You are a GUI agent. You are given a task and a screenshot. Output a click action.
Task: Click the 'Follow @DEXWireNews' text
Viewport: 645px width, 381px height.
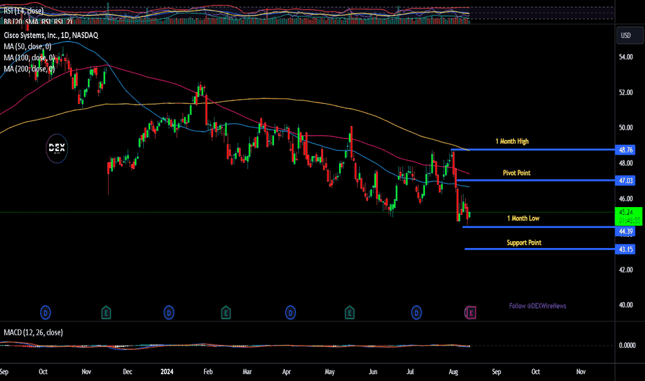pos(538,306)
